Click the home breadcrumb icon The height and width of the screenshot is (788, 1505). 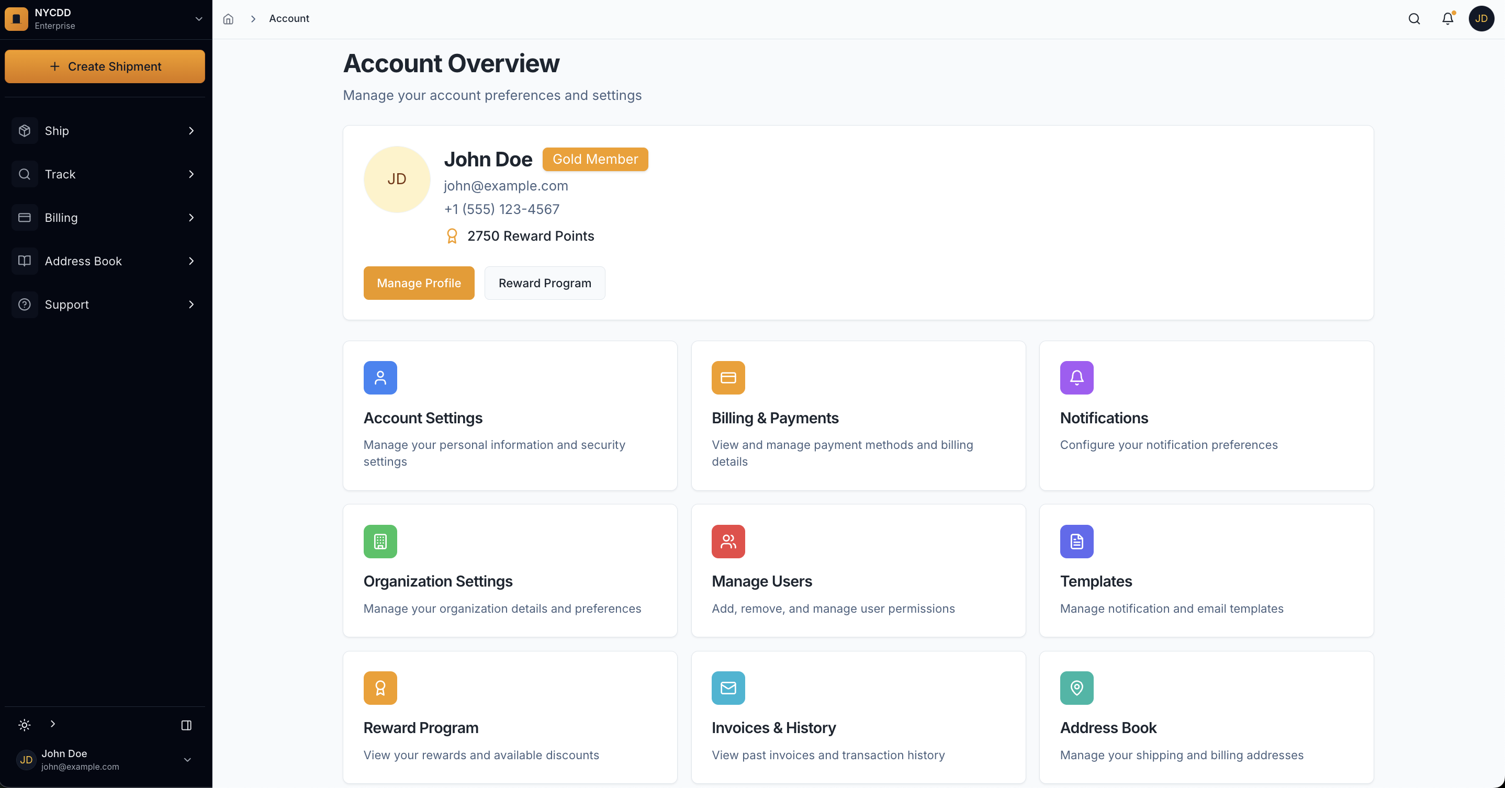coord(229,19)
